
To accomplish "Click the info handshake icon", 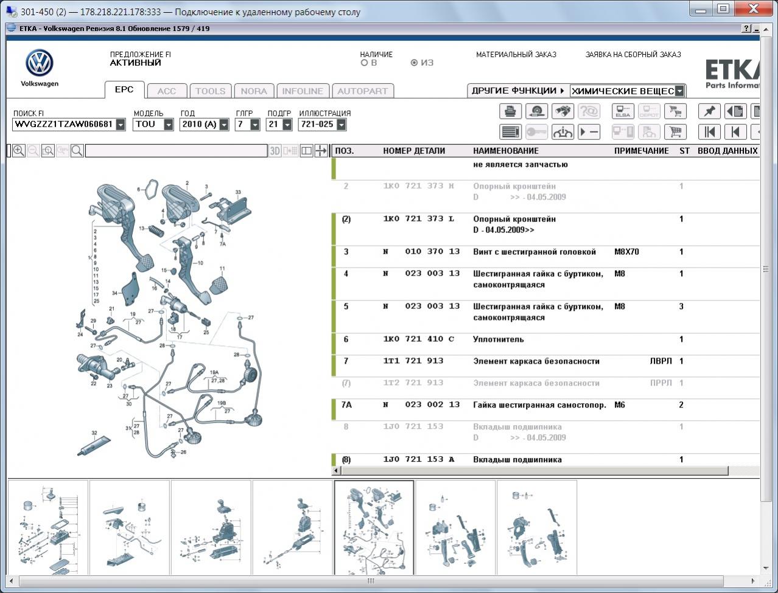I will click(x=562, y=131).
